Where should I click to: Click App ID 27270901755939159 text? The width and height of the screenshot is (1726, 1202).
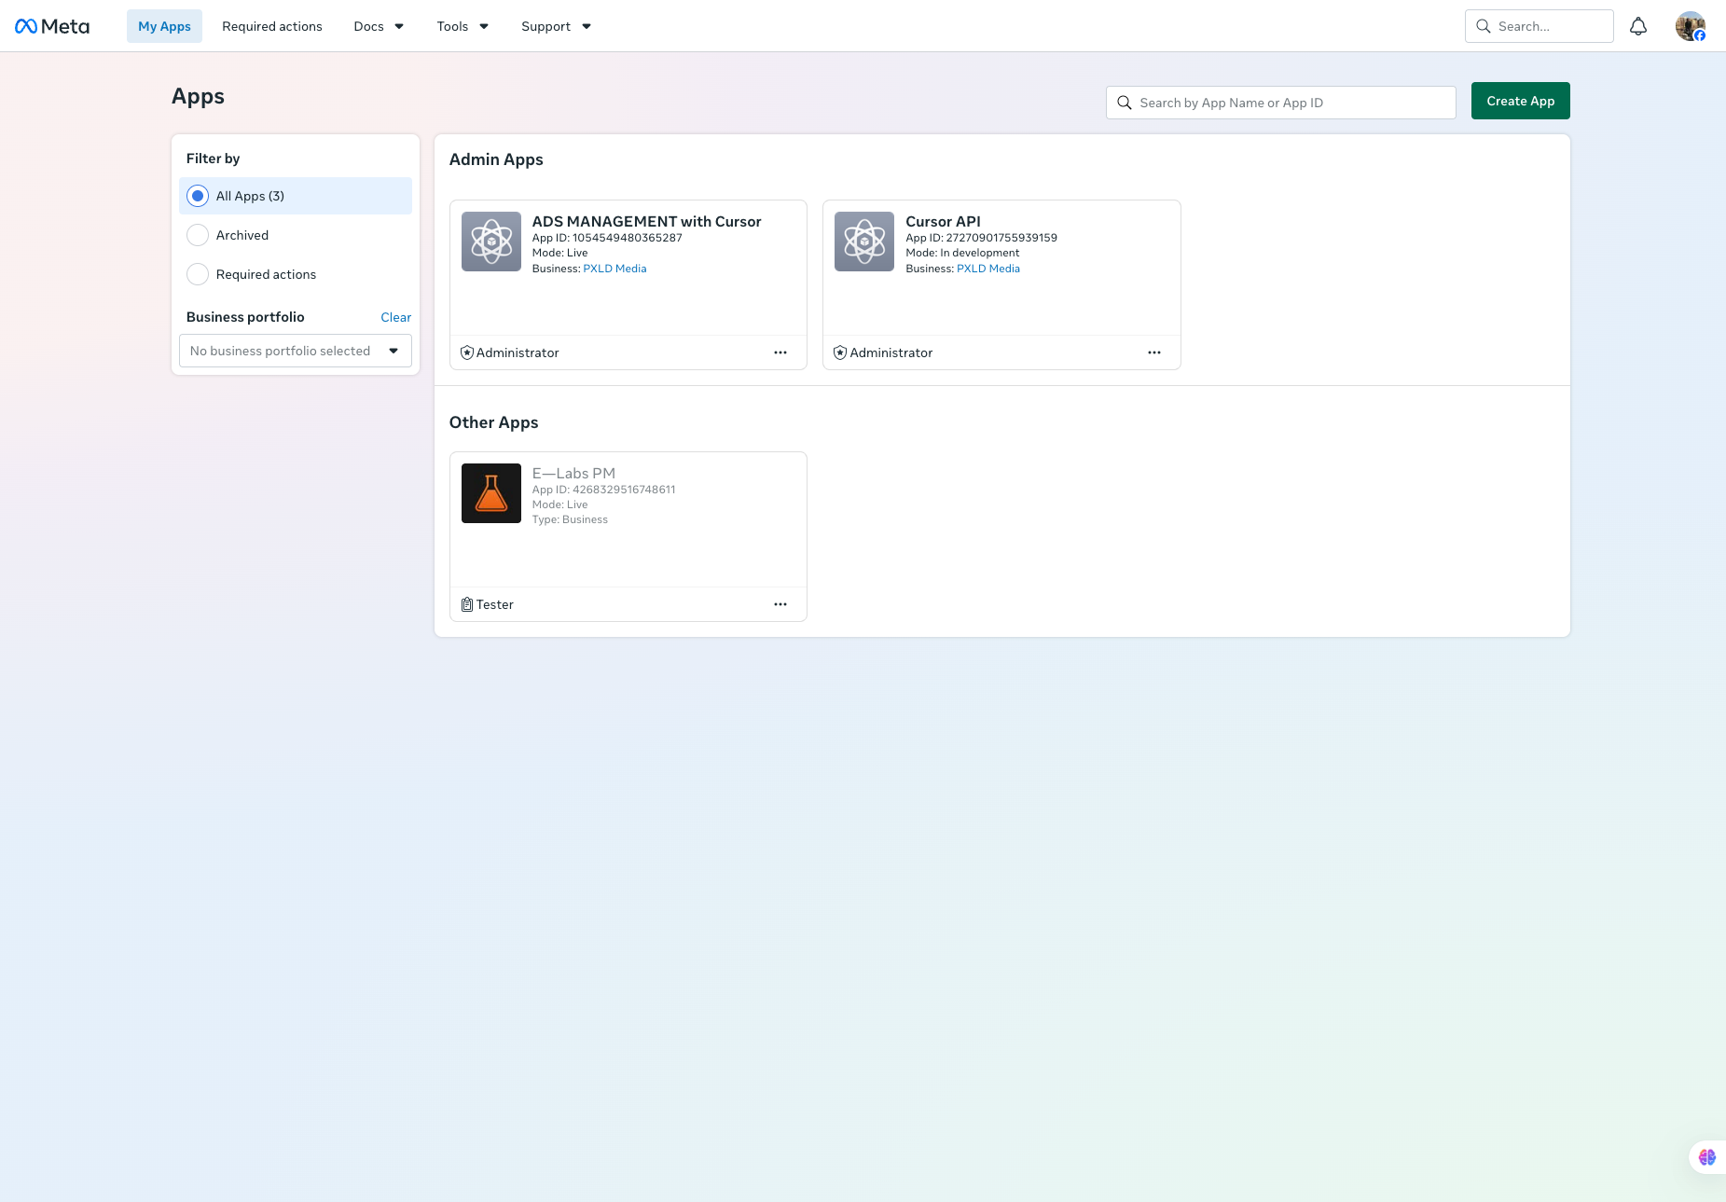point(981,238)
